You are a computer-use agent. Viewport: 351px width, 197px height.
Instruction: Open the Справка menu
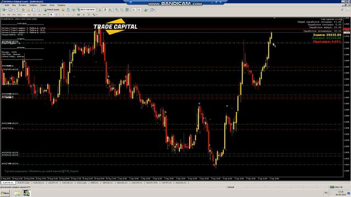(x=61, y=5)
